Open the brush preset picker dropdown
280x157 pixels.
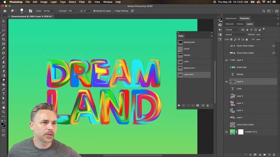pyautogui.click(x=25, y=11)
